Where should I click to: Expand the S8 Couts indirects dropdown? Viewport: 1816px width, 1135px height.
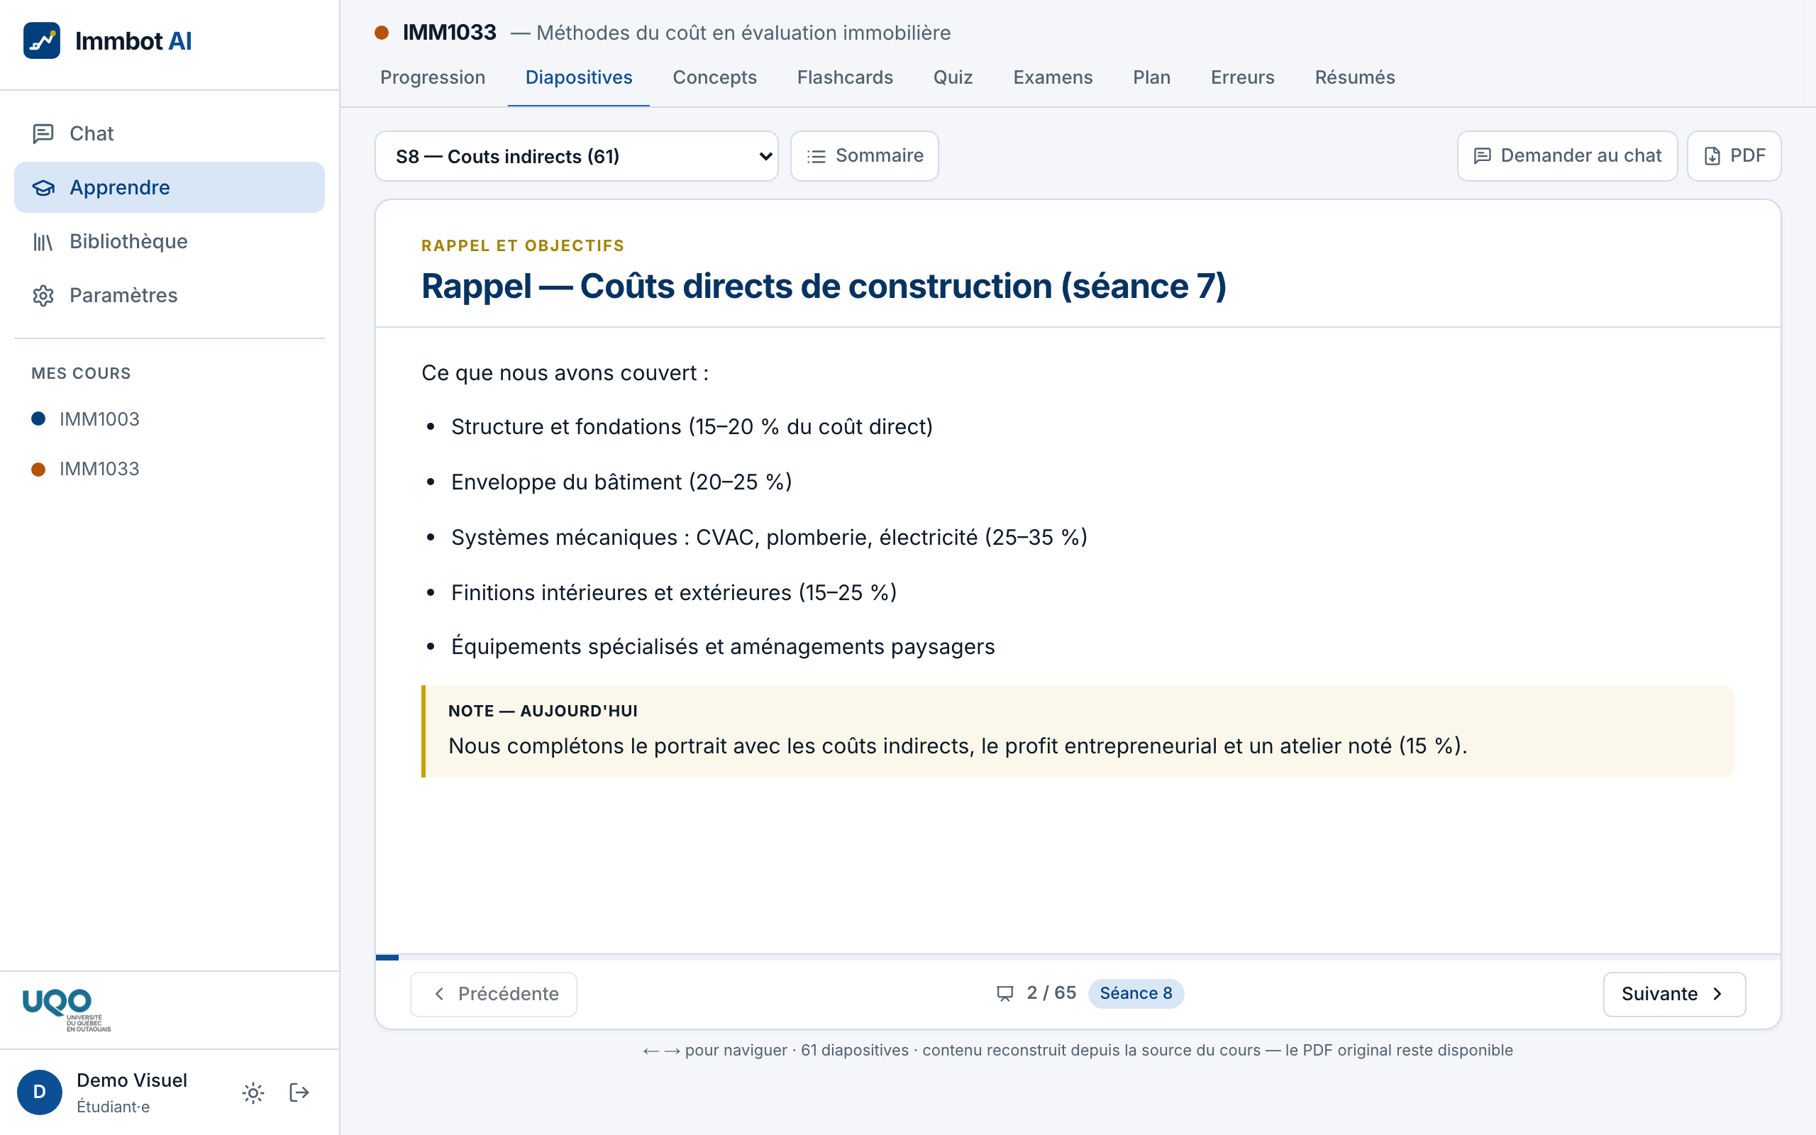(576, 156)
